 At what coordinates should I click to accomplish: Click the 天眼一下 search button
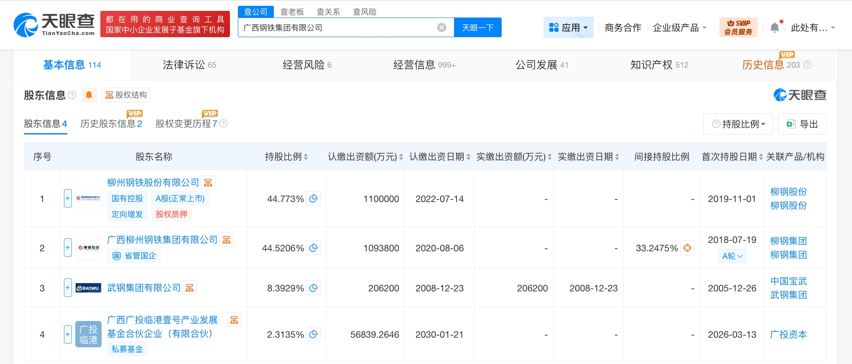477,28
